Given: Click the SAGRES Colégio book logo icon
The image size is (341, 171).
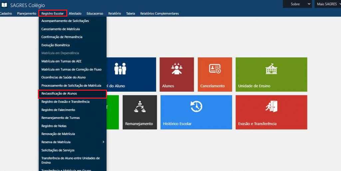Looking at the screenshot, I should point(4,5).
